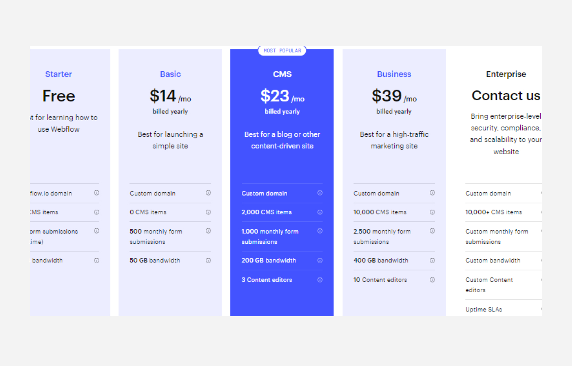Click info icon beside Custom domain in Basic
This screenshot has width=572, height=366.
coord(209,193)
